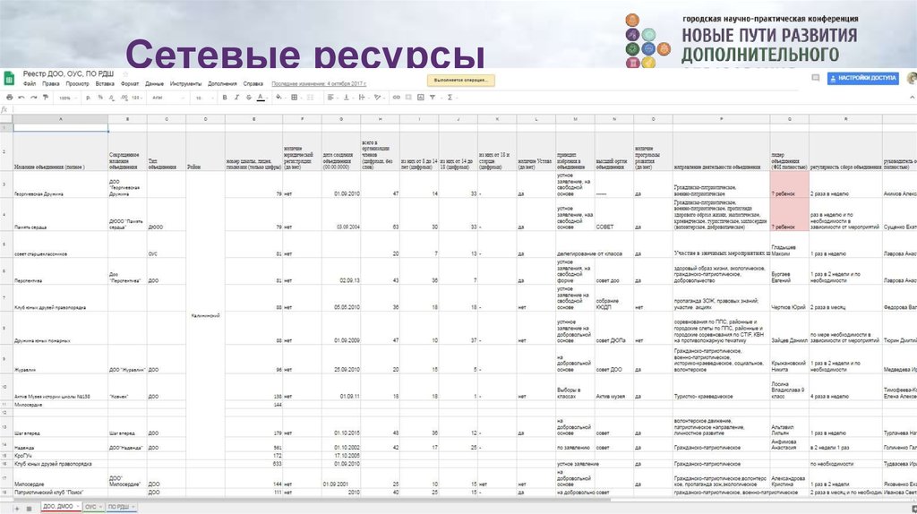This screenshot has height=514, width=917.
Task: Open the Файл menu
Action: pyautogui.click(x=30, y=84)
